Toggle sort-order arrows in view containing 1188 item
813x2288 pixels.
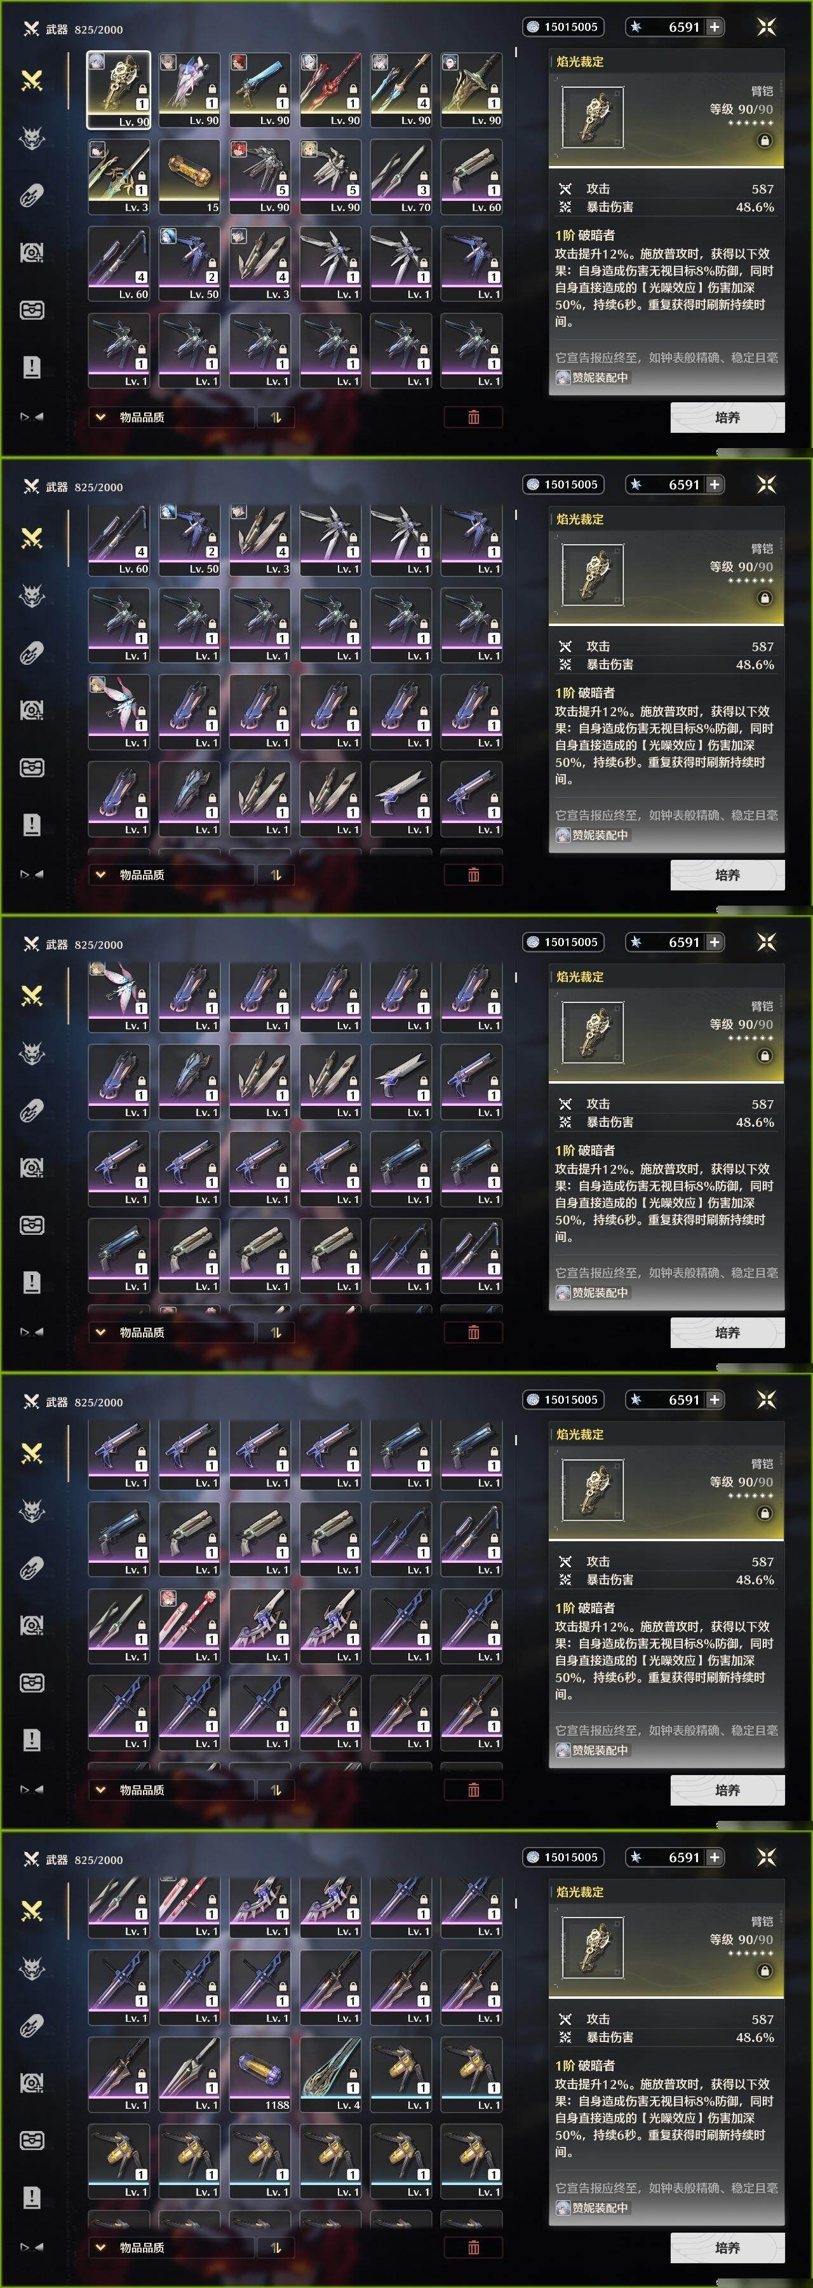click(x=275, y=2247)
